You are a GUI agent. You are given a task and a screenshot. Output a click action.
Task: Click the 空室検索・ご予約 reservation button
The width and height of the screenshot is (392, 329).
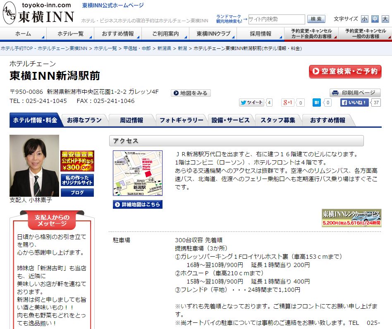(345, 72)
